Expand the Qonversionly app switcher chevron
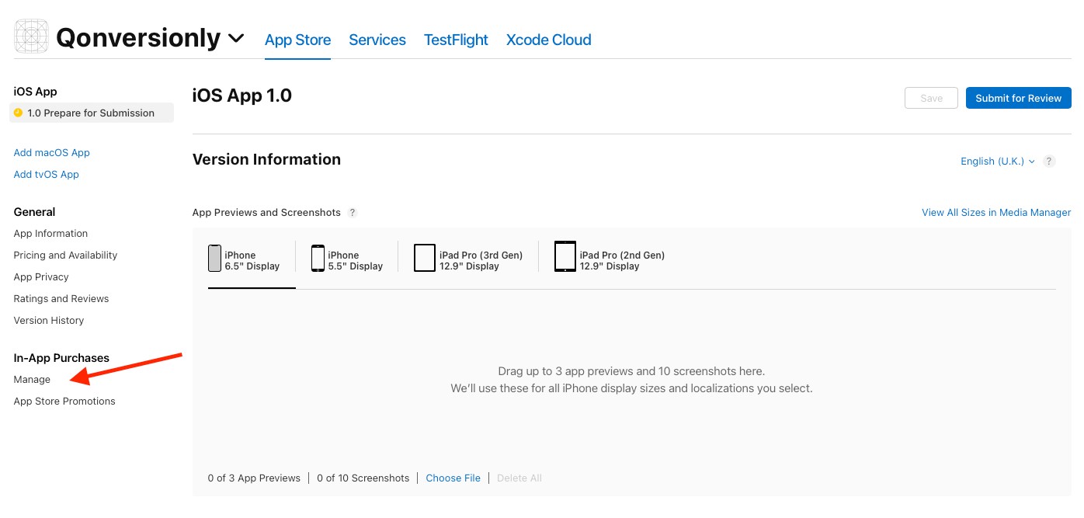 tap(235, 37)
